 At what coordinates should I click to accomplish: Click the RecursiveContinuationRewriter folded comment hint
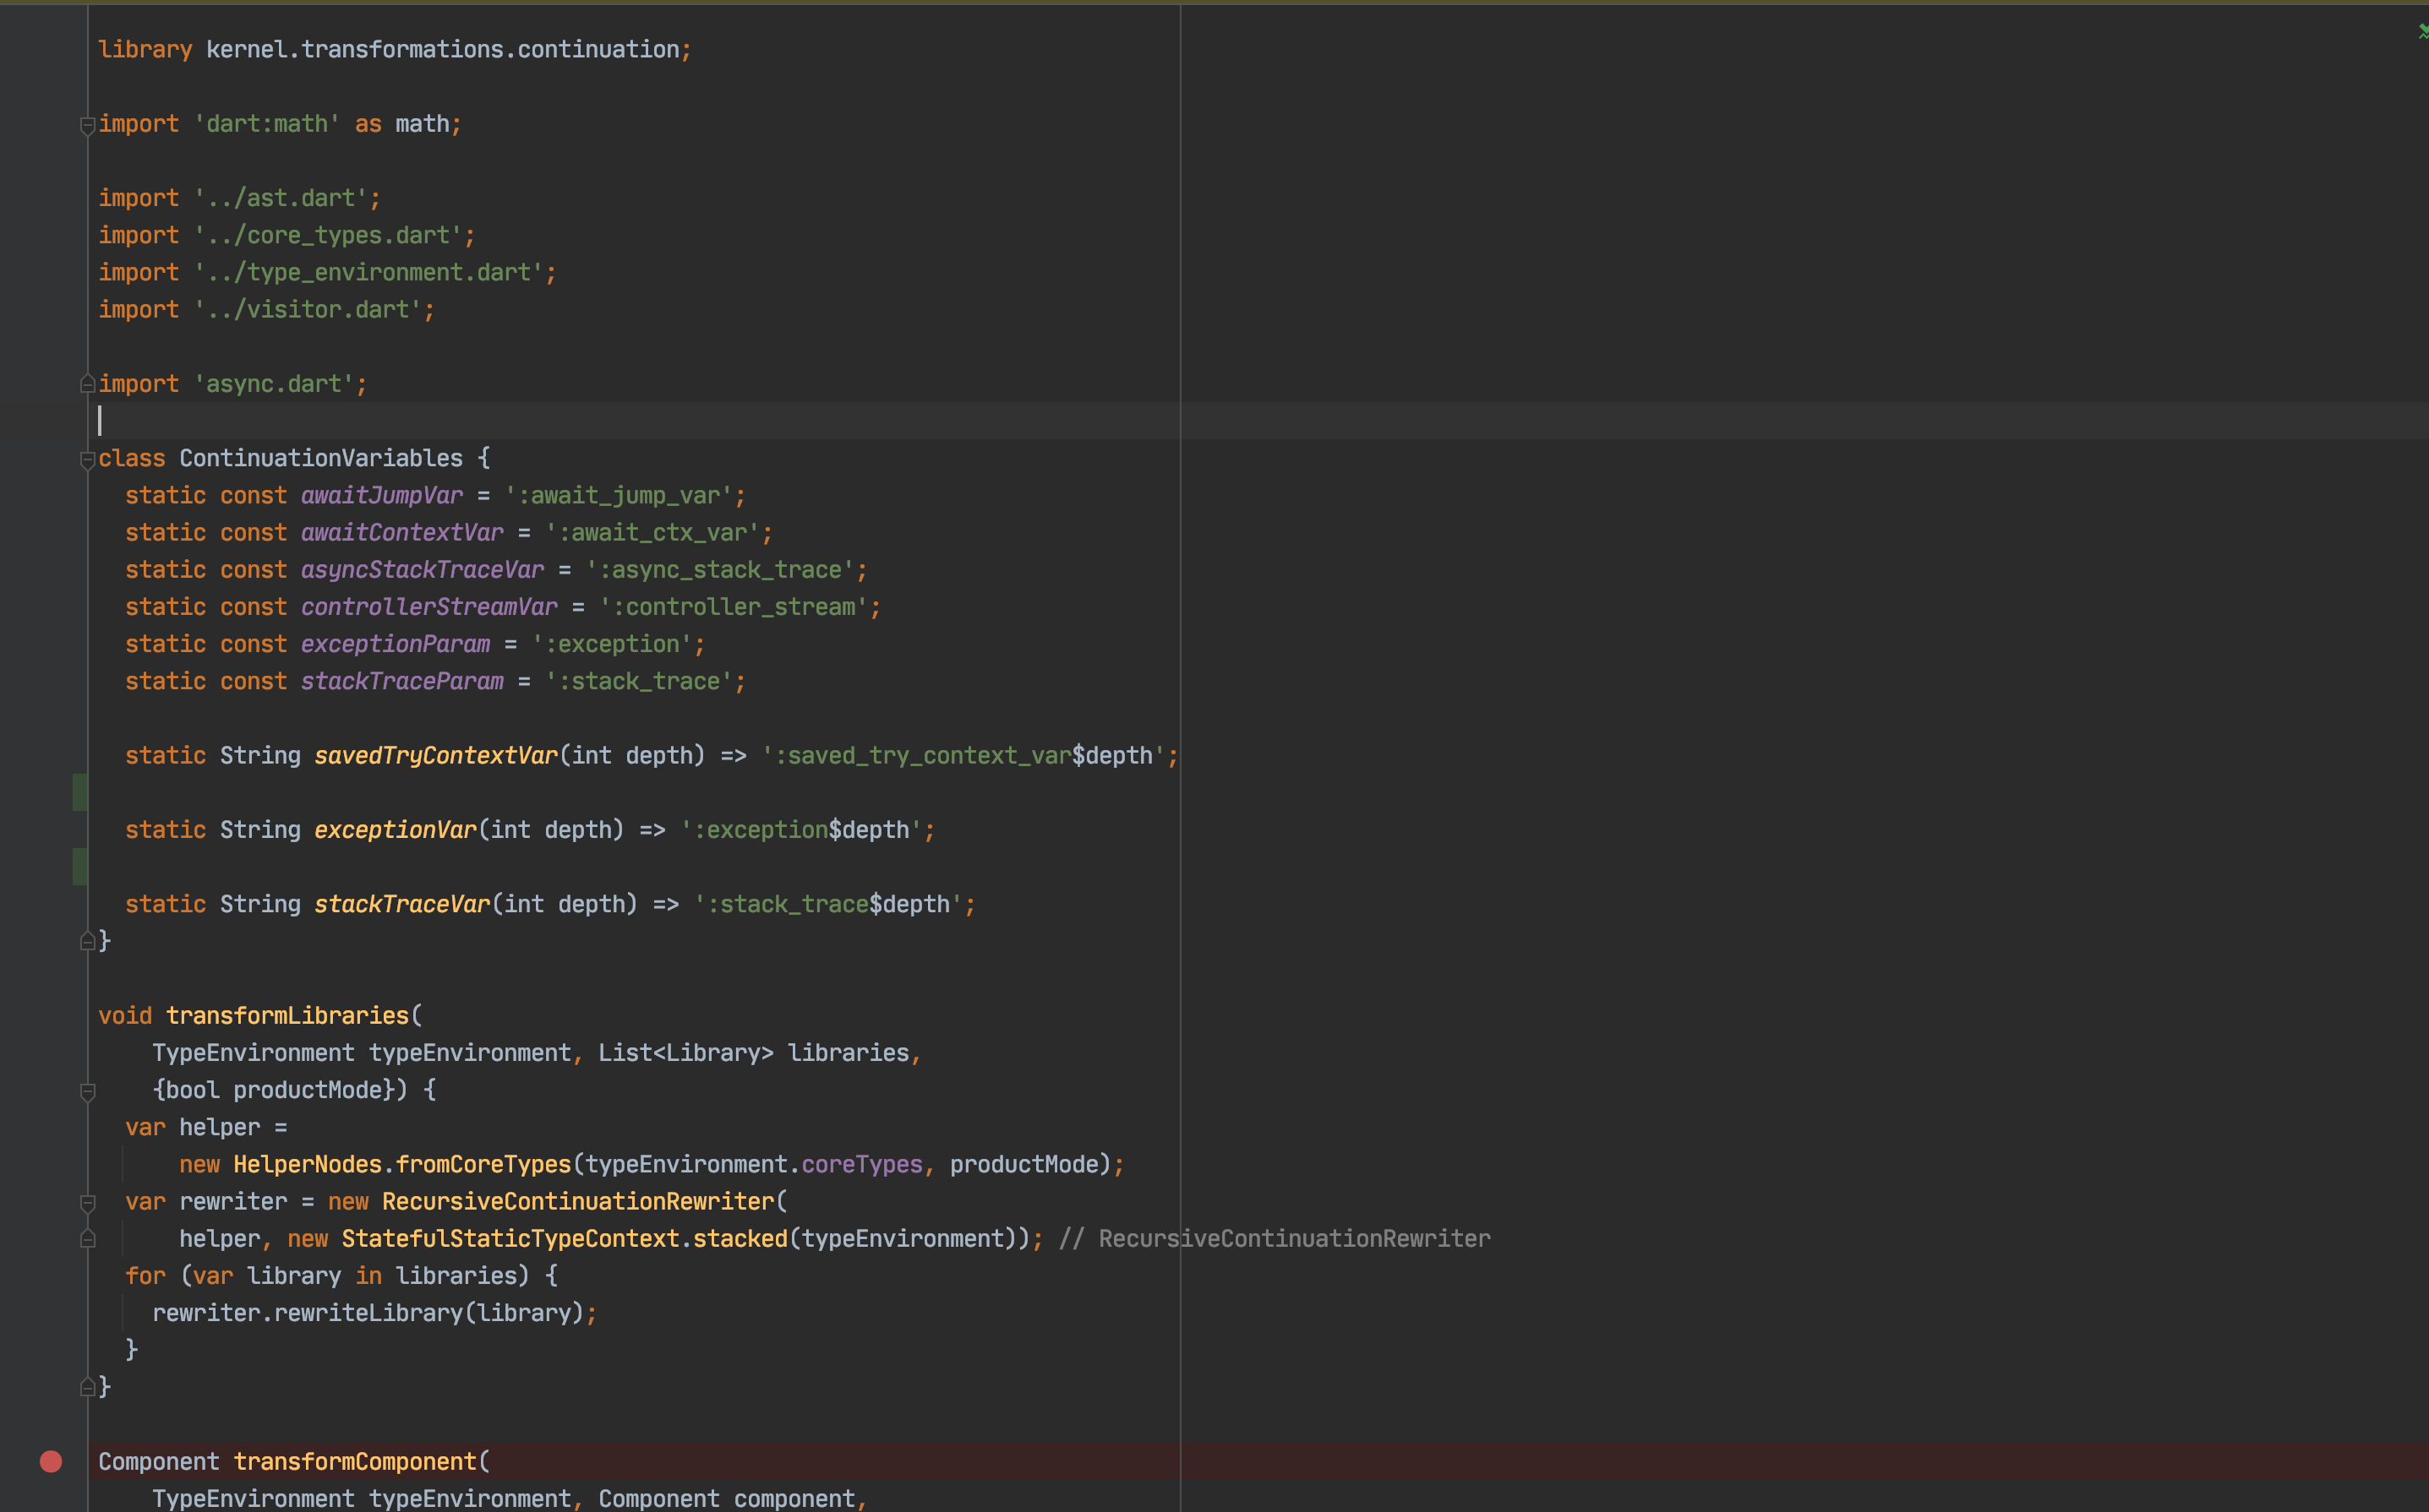point(1275,1239)
